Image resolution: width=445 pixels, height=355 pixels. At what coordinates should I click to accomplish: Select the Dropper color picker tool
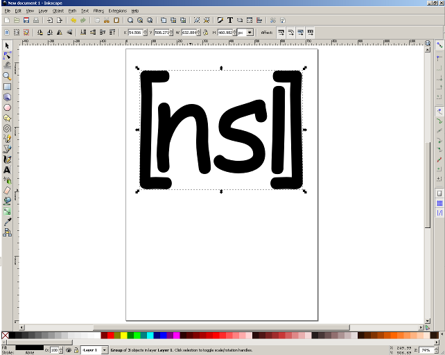click(x=7, y=221)
